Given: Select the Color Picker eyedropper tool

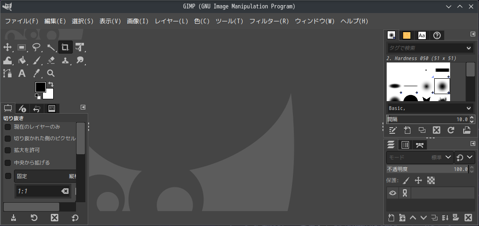Looking at the screenshot, I should coord(36,73).
